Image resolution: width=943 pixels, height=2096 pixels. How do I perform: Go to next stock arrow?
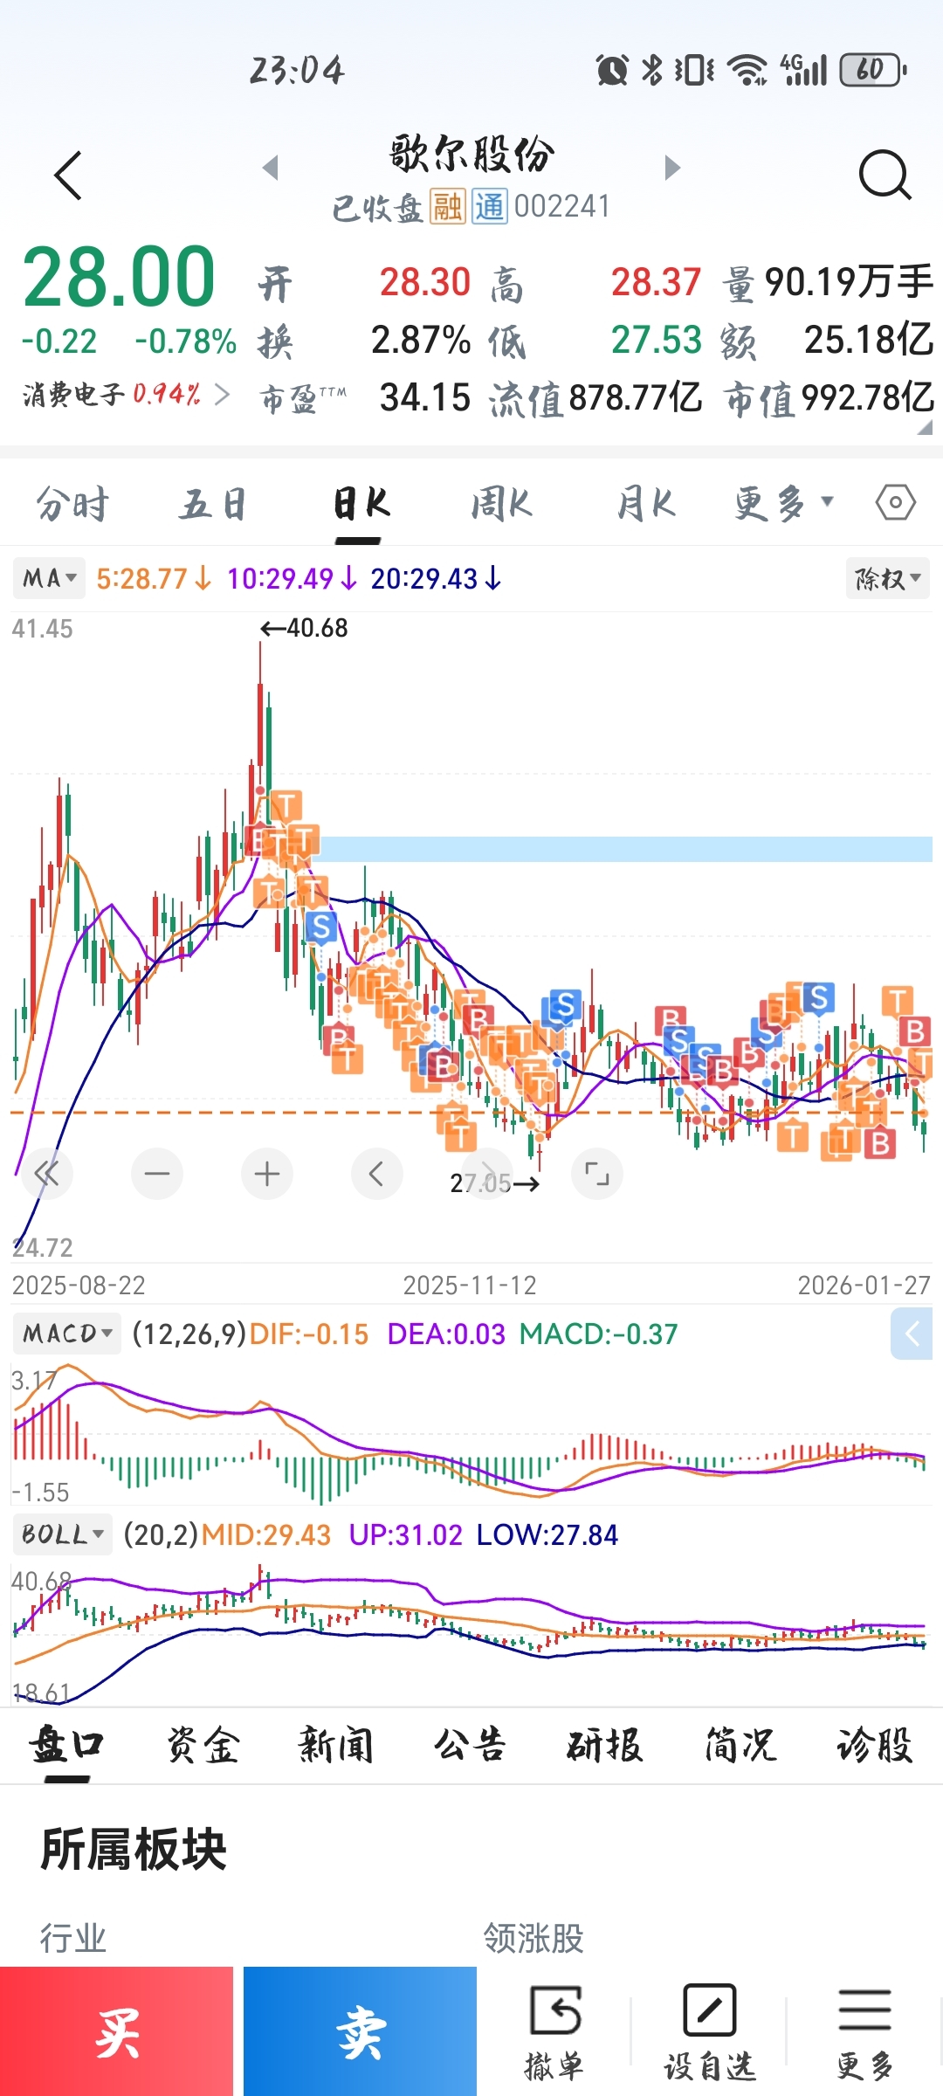click(671, 168)
